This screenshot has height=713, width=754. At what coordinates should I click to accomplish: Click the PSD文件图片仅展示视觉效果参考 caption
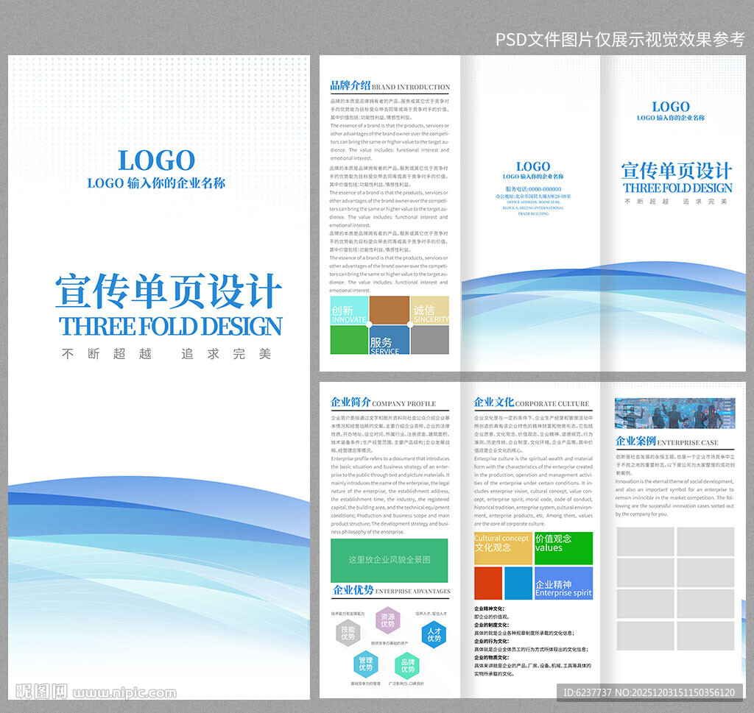620,40
